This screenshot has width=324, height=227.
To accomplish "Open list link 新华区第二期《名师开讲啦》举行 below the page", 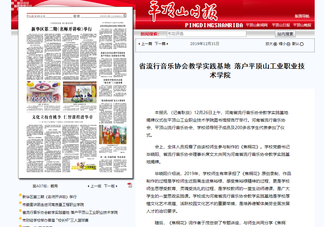I will pos(49,197).
